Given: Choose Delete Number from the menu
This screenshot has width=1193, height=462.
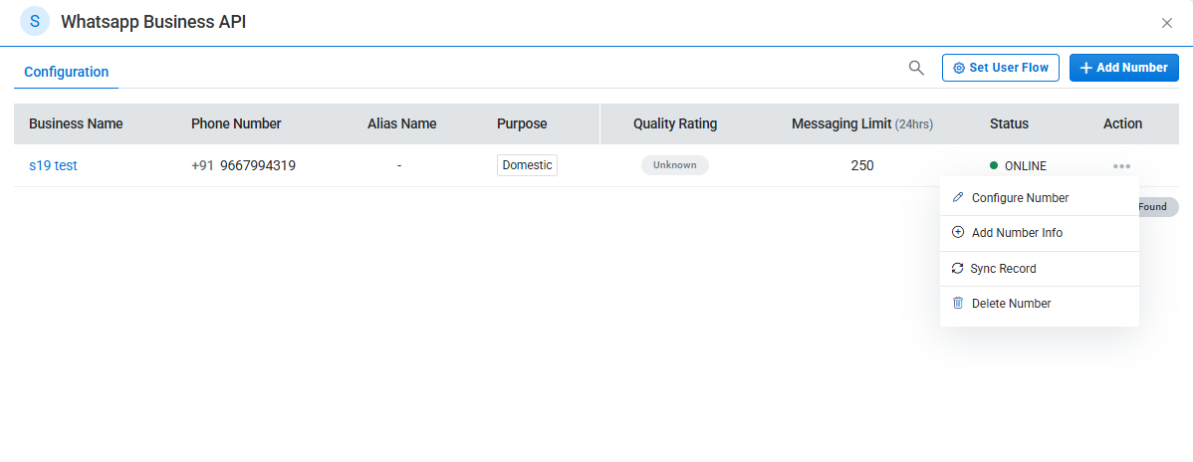Looking at the screenshot, I should (1040, 304).
